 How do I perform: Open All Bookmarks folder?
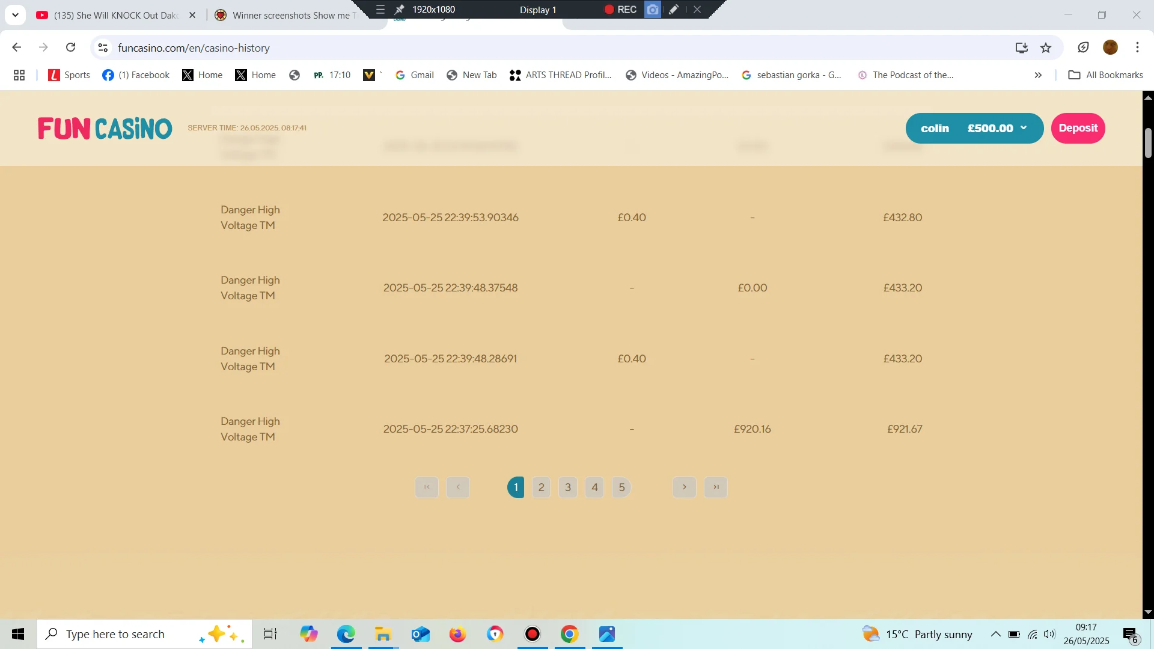[x=1106, y=75]
